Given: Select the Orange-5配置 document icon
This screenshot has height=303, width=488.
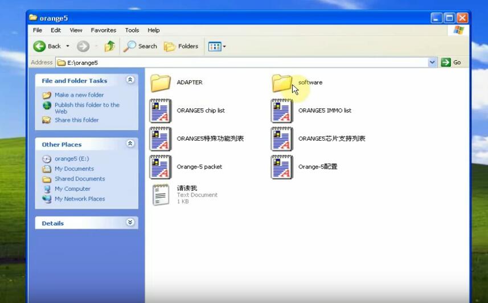Looking at the screenshot, I should (x=282, y=167).
